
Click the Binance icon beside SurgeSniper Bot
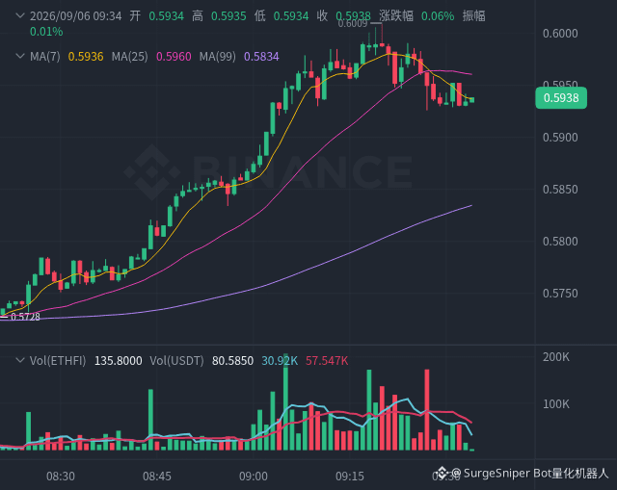(443, 473)
